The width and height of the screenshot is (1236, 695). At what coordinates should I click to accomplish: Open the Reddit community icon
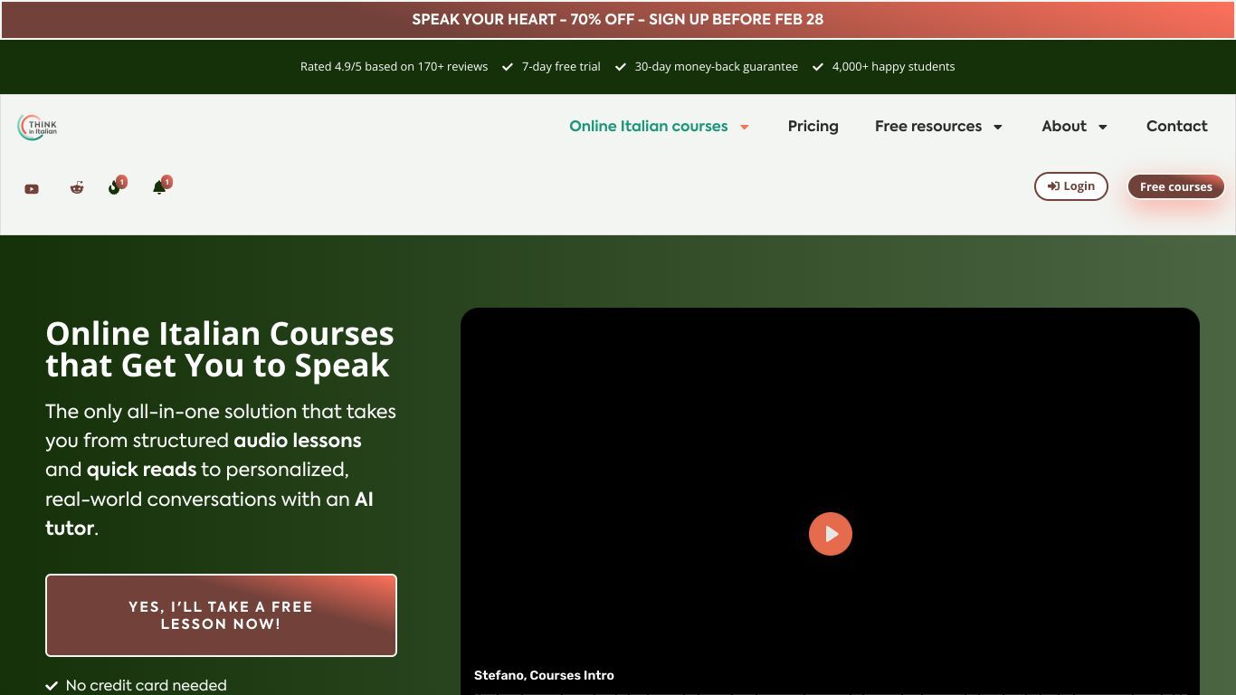[77, 187]
